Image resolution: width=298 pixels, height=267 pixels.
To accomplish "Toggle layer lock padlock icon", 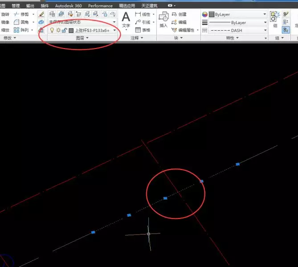I will click(64, 30).
